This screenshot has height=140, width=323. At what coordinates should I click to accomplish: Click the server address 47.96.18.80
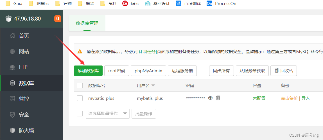[x=27, y=19]
